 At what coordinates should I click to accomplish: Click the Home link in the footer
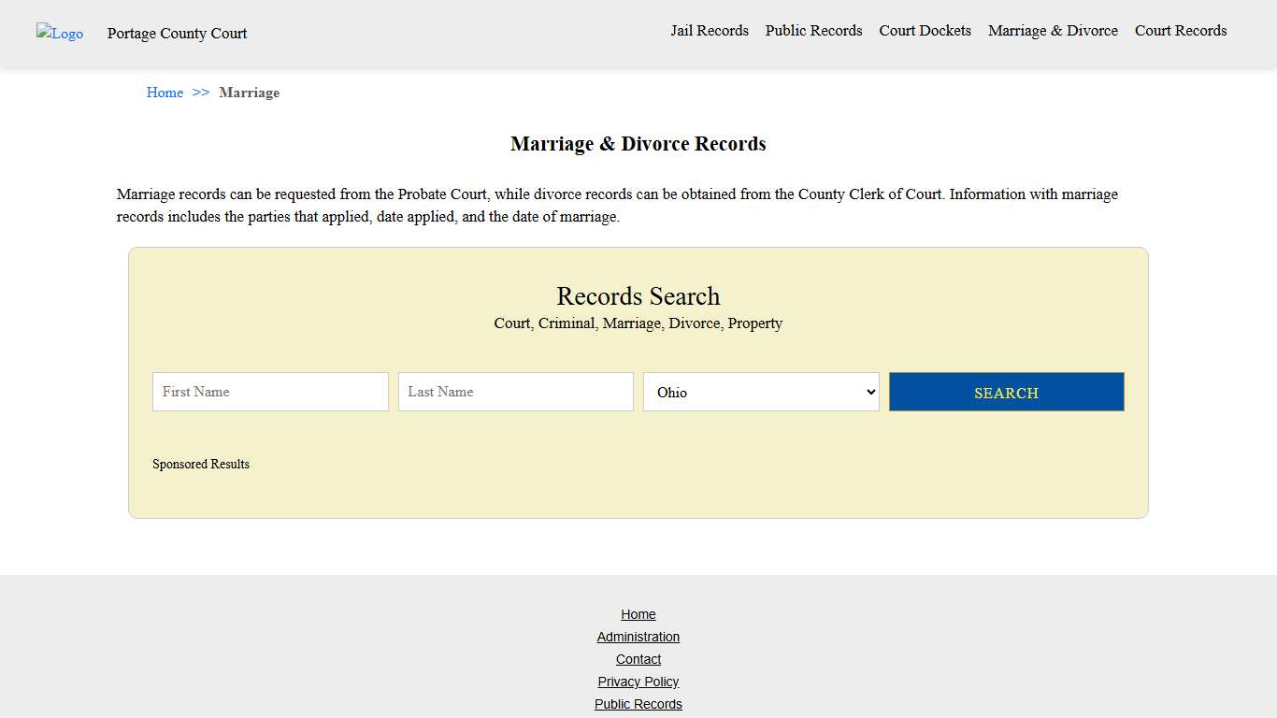click(x=638, y=614)
